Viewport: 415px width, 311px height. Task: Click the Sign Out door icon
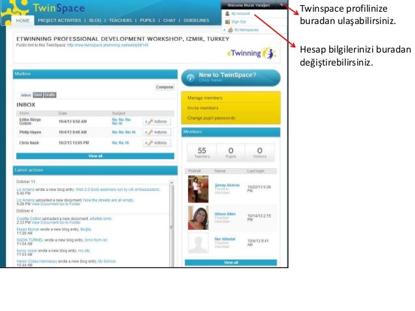coord(227,21)
